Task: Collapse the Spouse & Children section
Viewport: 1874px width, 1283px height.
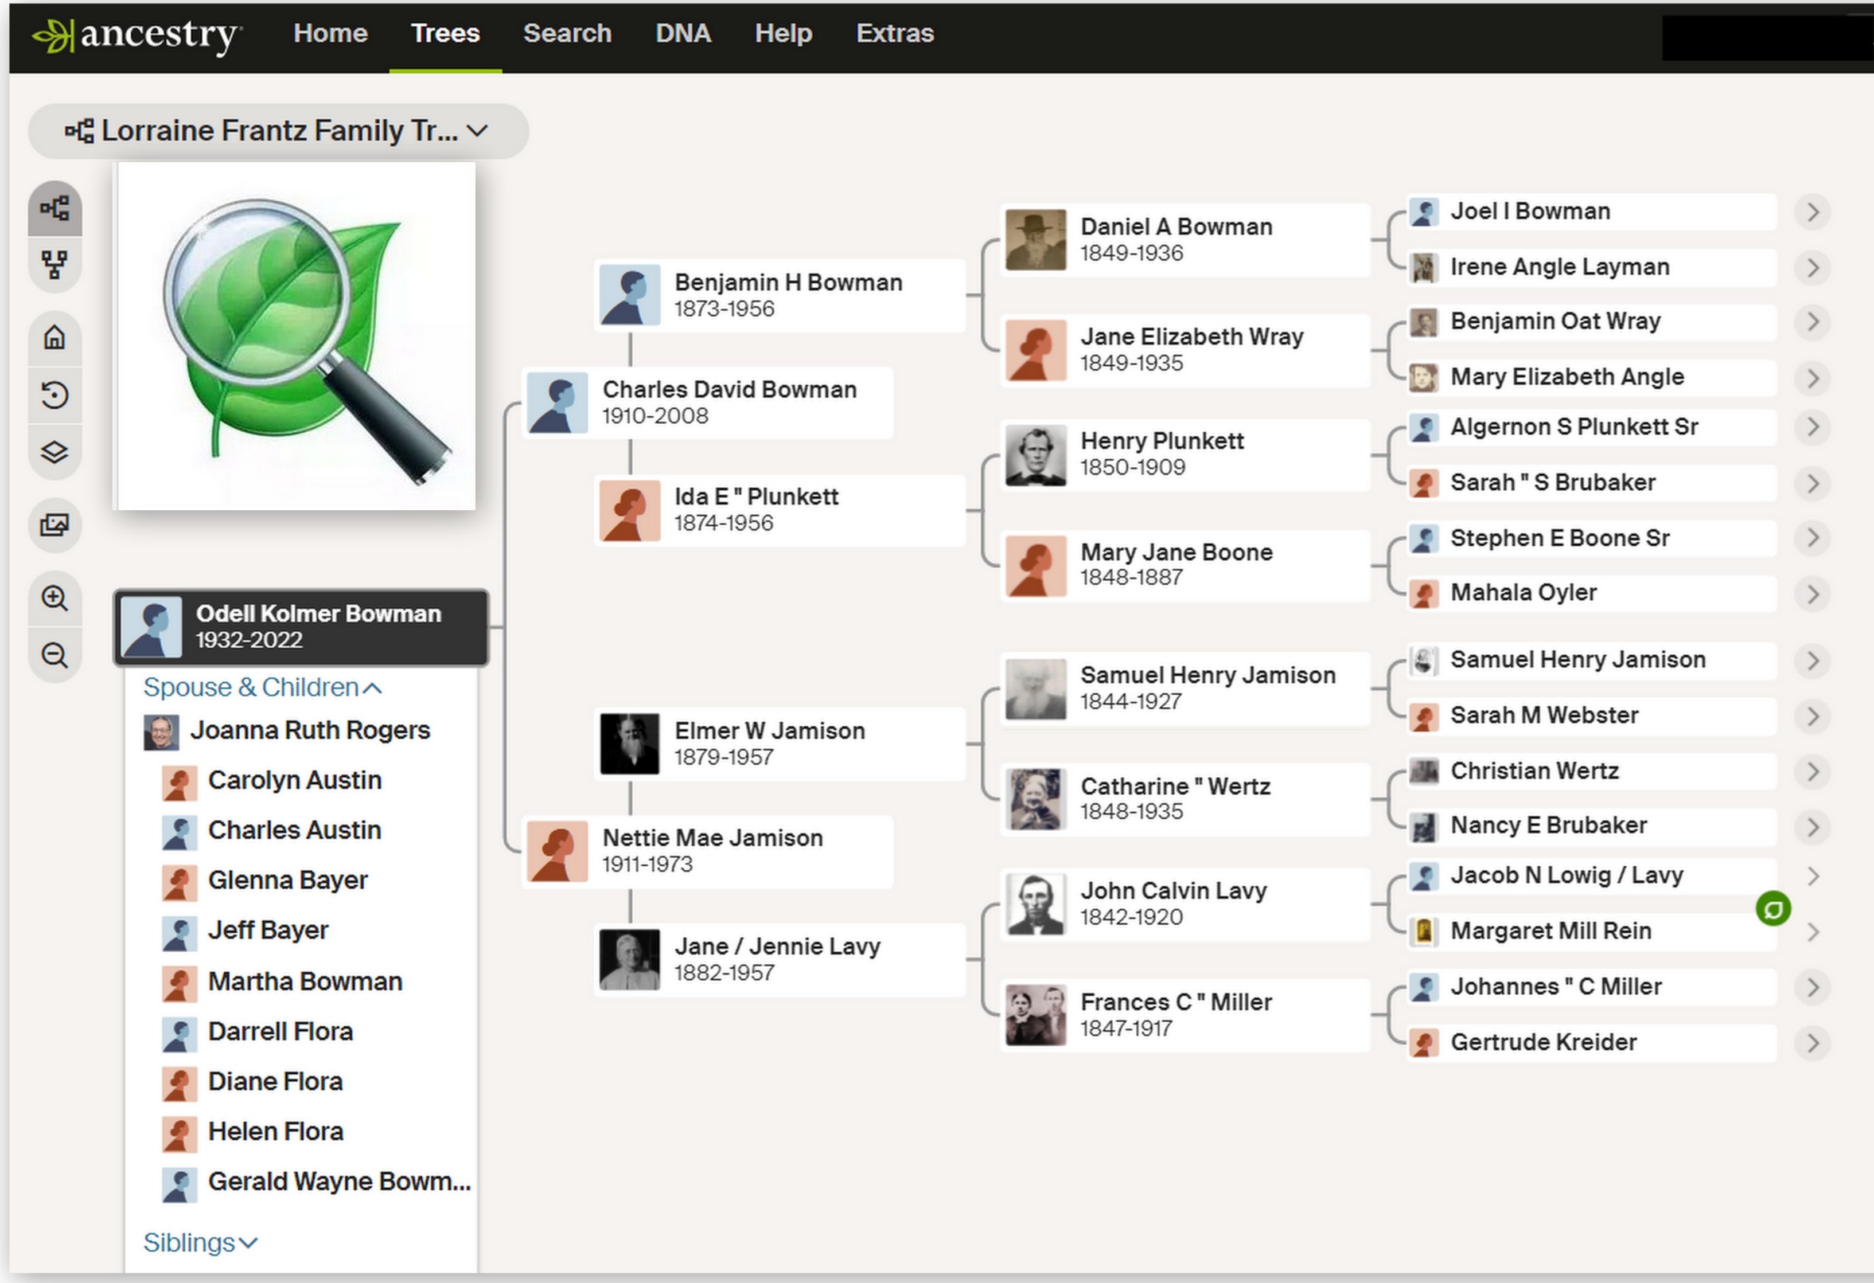Action: 261,687
